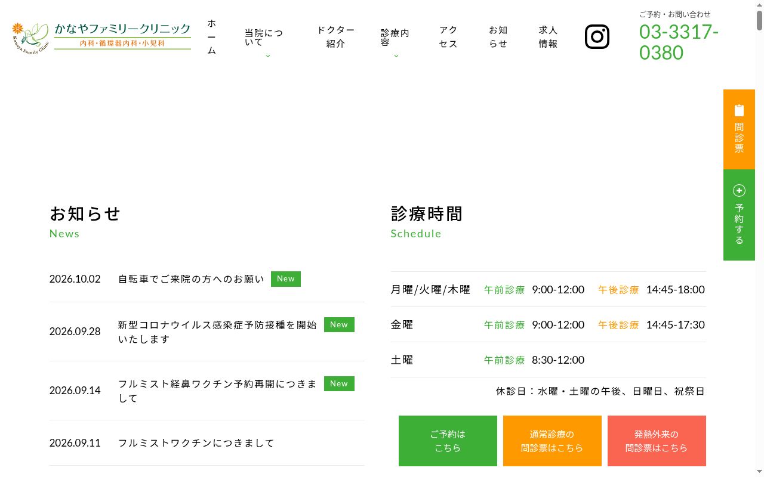Click the date 2026.09.28

pyautogui.click(x=75, y=332)
